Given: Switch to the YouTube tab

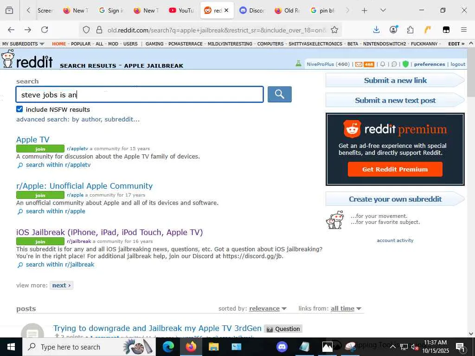Looking at the screenshot, I should pyautogui.click(x=181, y=11).
